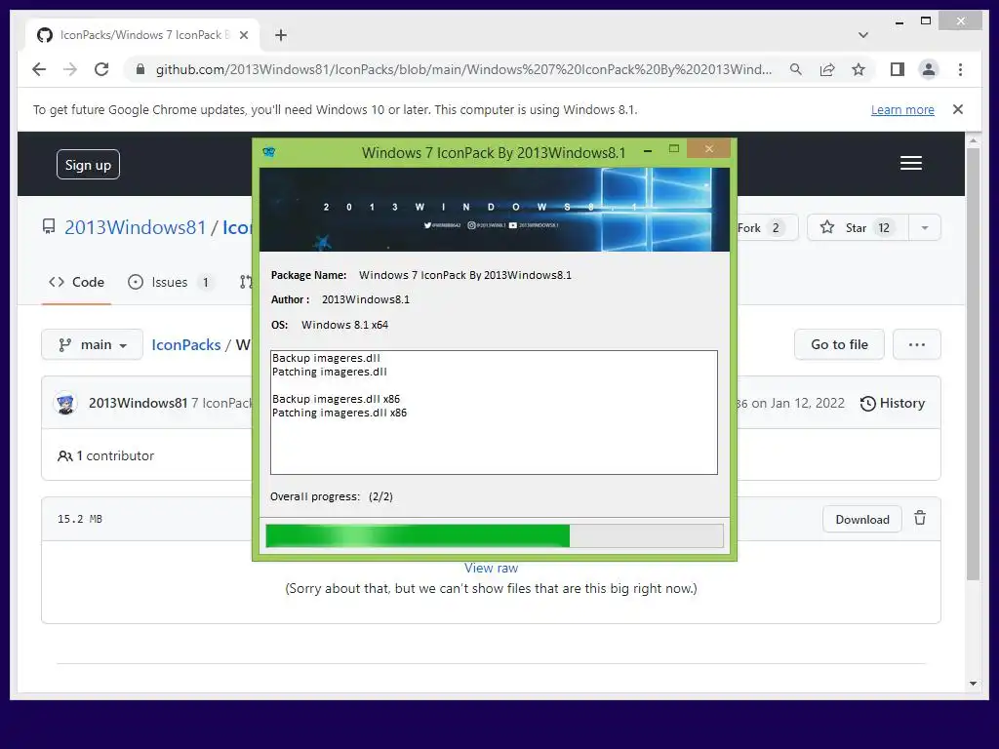Click the browser forward arrow
Image resolution: width=999 pixels, height=749 pixels.
coord(70,69)
